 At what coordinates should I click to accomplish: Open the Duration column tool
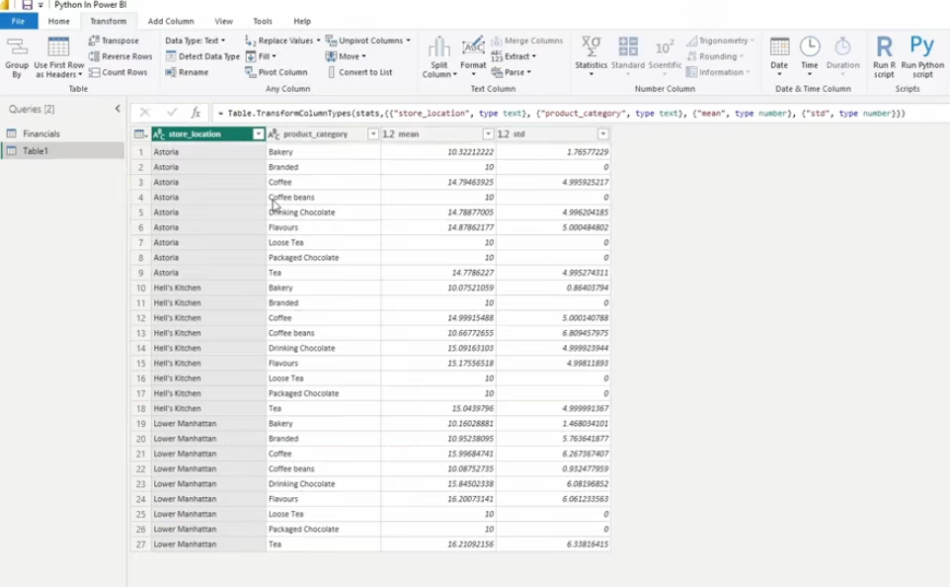[x=842, y=57]
